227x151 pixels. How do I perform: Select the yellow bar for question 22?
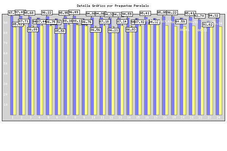click(202, 71)
